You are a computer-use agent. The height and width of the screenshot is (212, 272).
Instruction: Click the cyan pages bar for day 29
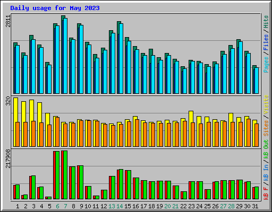click(x=241, y=67)
